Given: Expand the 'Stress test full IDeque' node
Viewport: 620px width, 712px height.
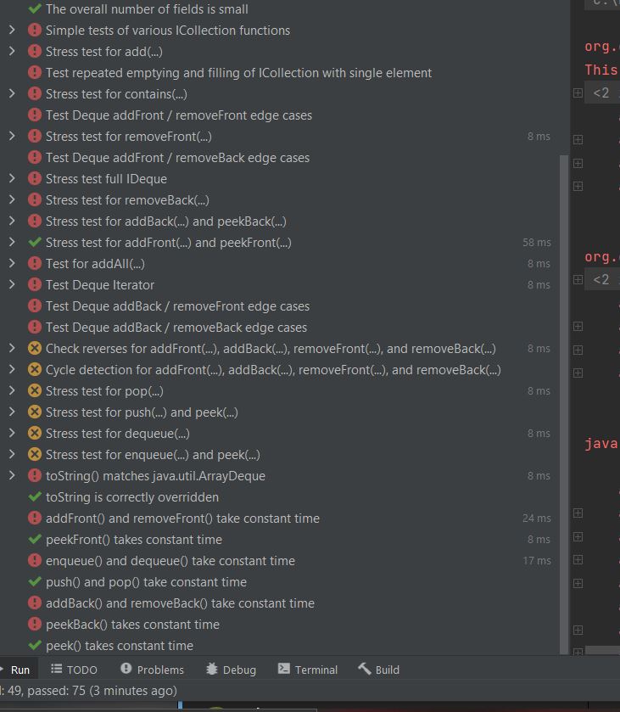Looking at the screenshot, I should 12,179.
